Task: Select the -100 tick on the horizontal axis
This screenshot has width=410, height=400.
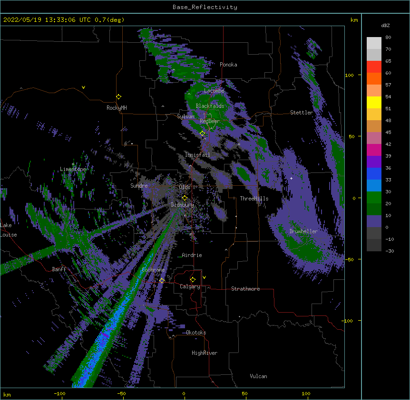Action: (59, 394)
